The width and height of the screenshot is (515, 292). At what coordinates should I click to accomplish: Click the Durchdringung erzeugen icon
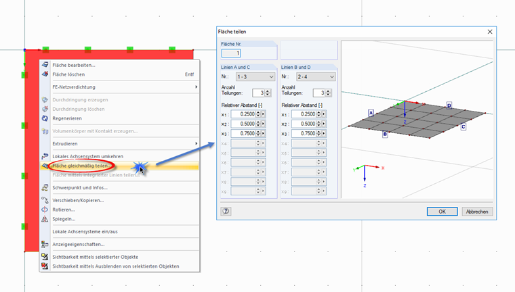pyautogui.click(x=45, y=99)
